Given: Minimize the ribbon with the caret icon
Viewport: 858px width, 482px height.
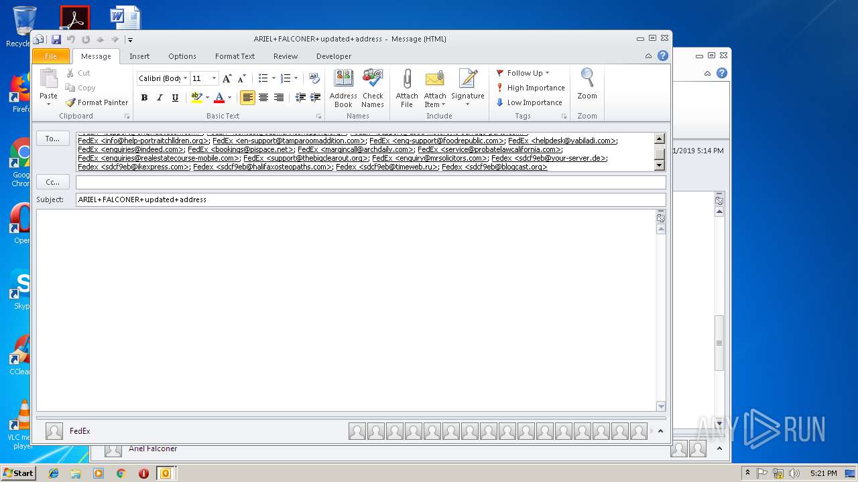Looking at the screenshot, I should click(x=648, y=56).
